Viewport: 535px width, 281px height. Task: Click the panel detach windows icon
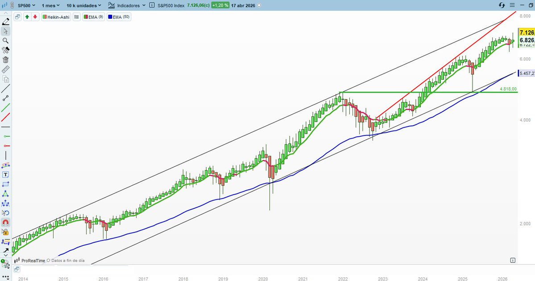pyautogui.click(x=17, y=16)
